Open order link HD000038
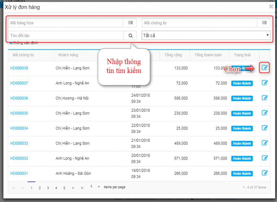The width and height of the screenshot is (277, 202). (x=19, y=68)
